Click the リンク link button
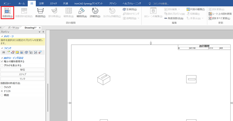Viewport: 233px width, 121px height. pos(23,79)
